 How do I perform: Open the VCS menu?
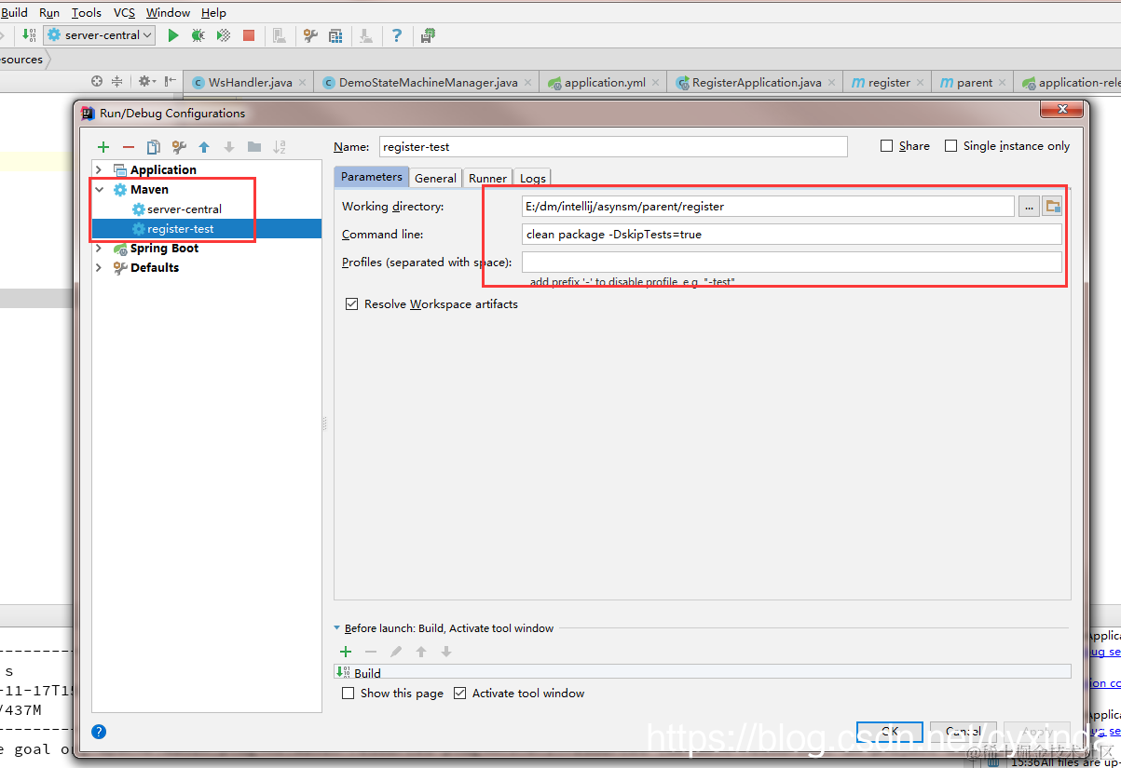tap(124, 13)
